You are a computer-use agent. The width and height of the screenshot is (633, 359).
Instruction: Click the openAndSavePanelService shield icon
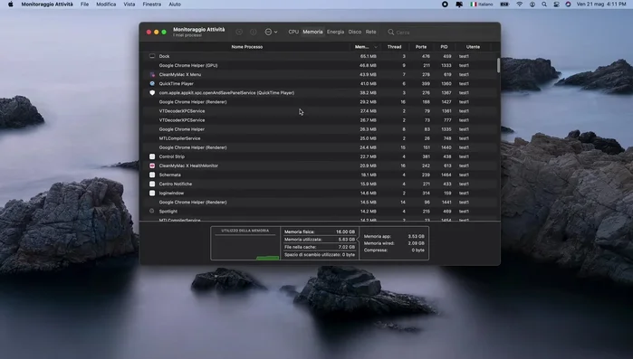click(x=152, y=92)
